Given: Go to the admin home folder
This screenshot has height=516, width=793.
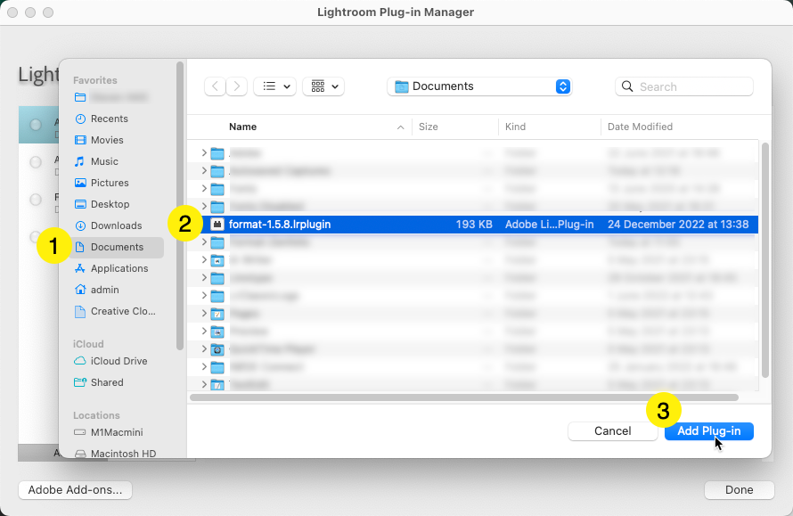Looking at the screenshot, I should tap(104, 290).
